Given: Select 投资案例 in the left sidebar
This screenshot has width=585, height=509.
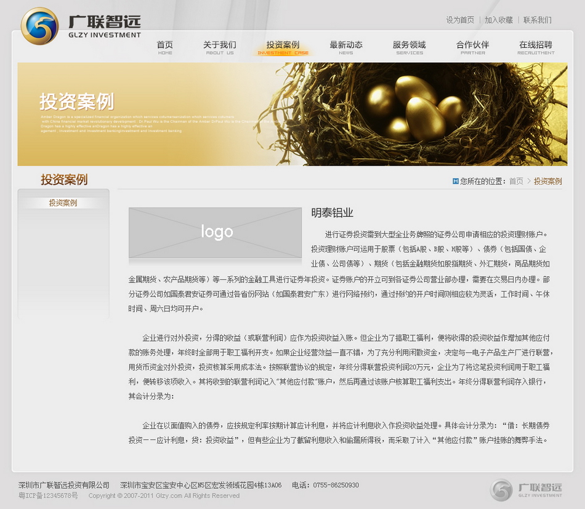Looking at the screenshot, I should [x=63, y=203].
